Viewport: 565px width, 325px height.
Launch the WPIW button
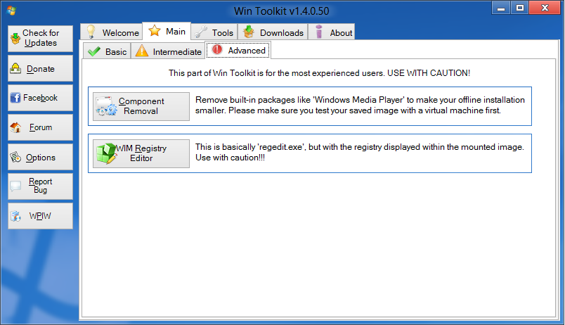tap(40, 216)
